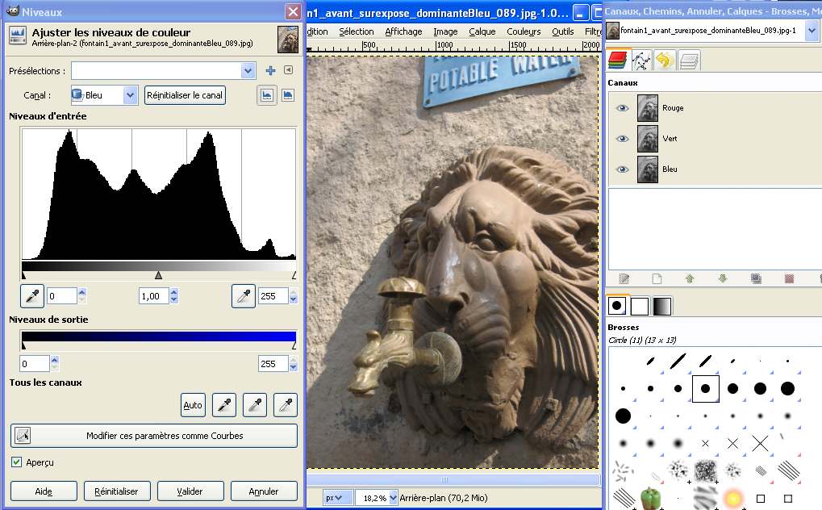The image size is (822, 510).
Task: Click the Niveaux tool icon in dialog header
Action: (18, 36)
